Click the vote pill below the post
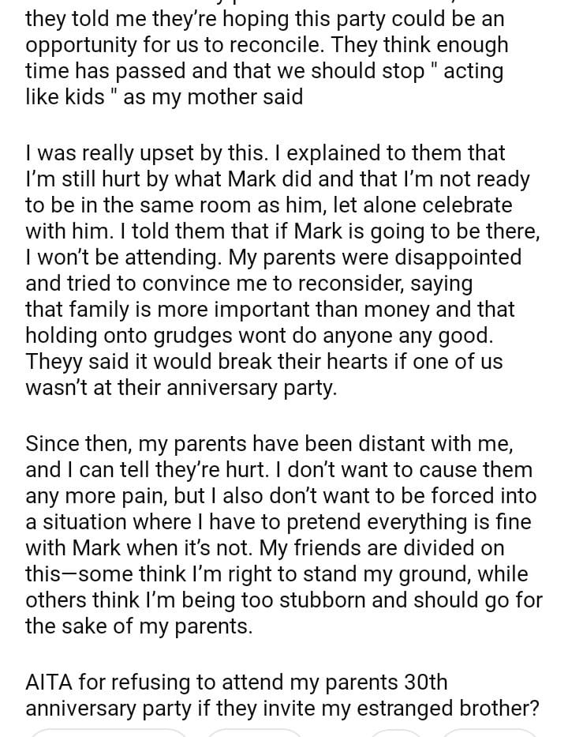The image size is (568, 737). tap(106, 732)
